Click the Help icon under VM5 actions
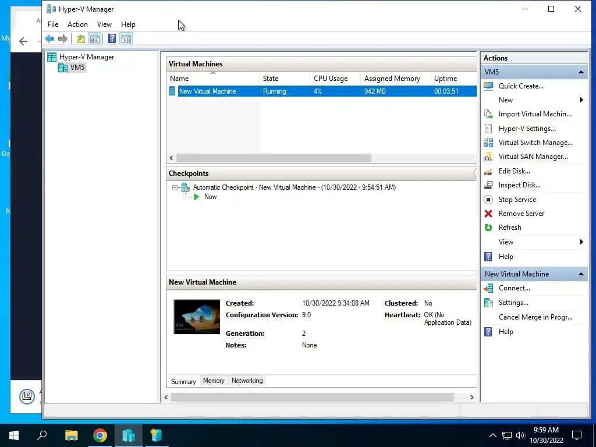The height and width of the screenshot is (447, 596). pos(488,257)
